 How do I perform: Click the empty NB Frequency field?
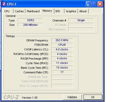coord(81,29)
